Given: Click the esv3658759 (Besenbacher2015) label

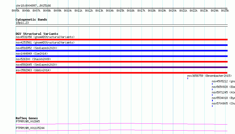Looking at the screenshot, I should coord(209,76).
